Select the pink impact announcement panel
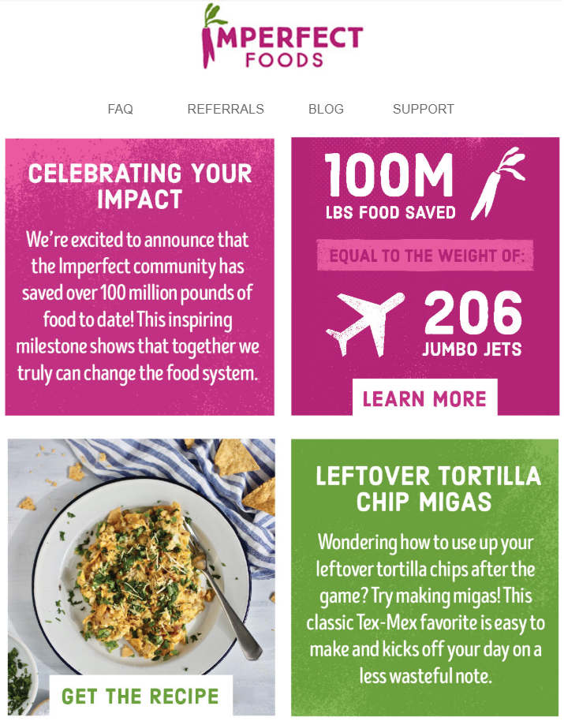The height and width of the screenshot is (721, 564). [140, 276]
